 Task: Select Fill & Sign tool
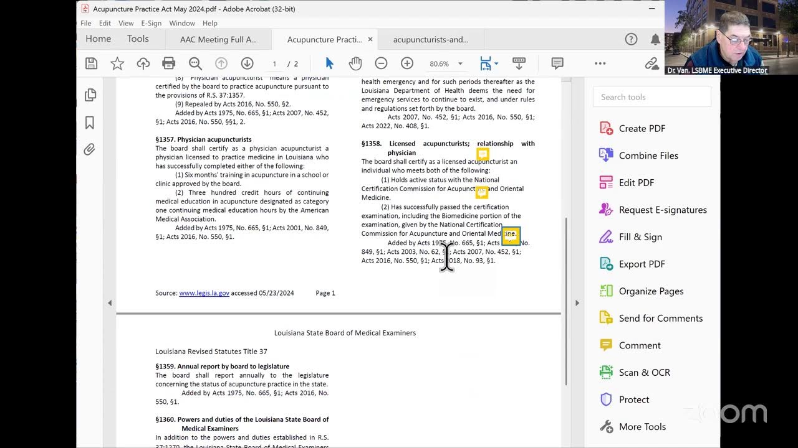coord(640,237)
